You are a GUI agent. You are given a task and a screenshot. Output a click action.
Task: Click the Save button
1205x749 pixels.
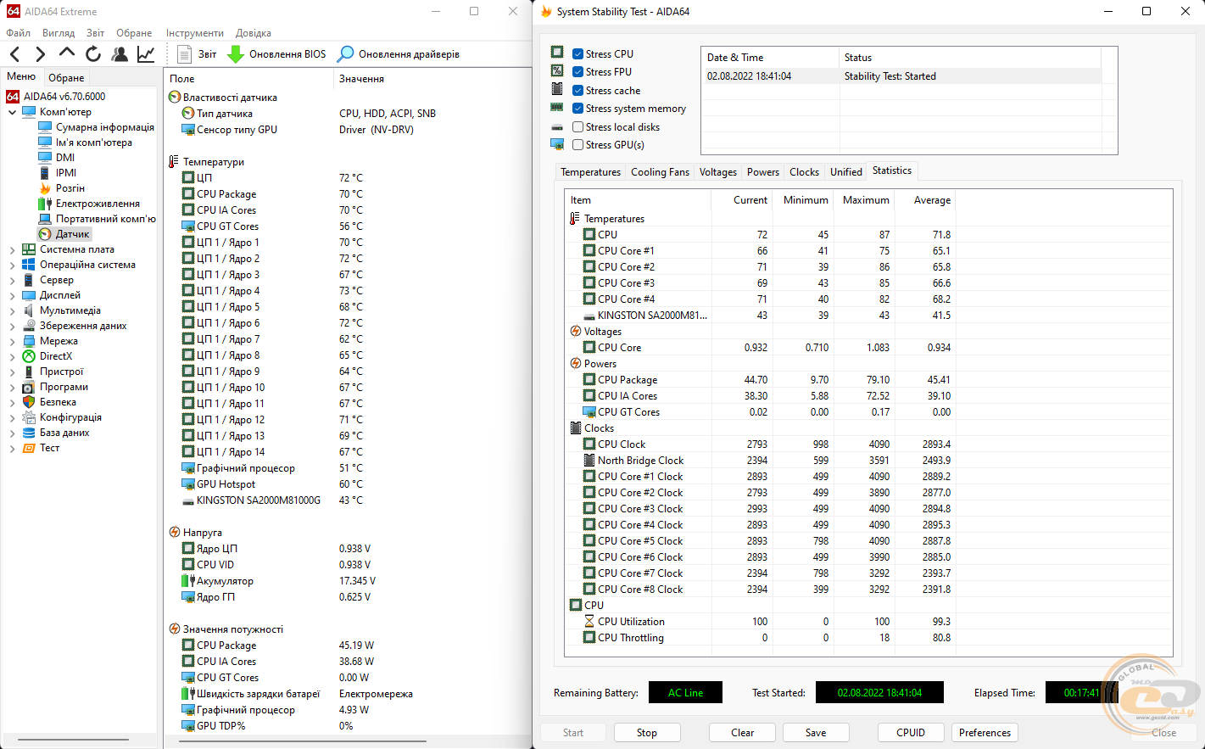coord(816,733)
